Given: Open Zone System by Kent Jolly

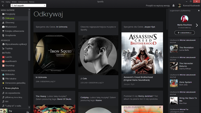Looking at the screenshot, I should coord(186,82).
